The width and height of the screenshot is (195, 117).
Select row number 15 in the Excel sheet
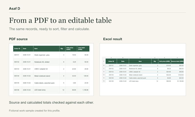pyautogui.click(x=104, y=81)
